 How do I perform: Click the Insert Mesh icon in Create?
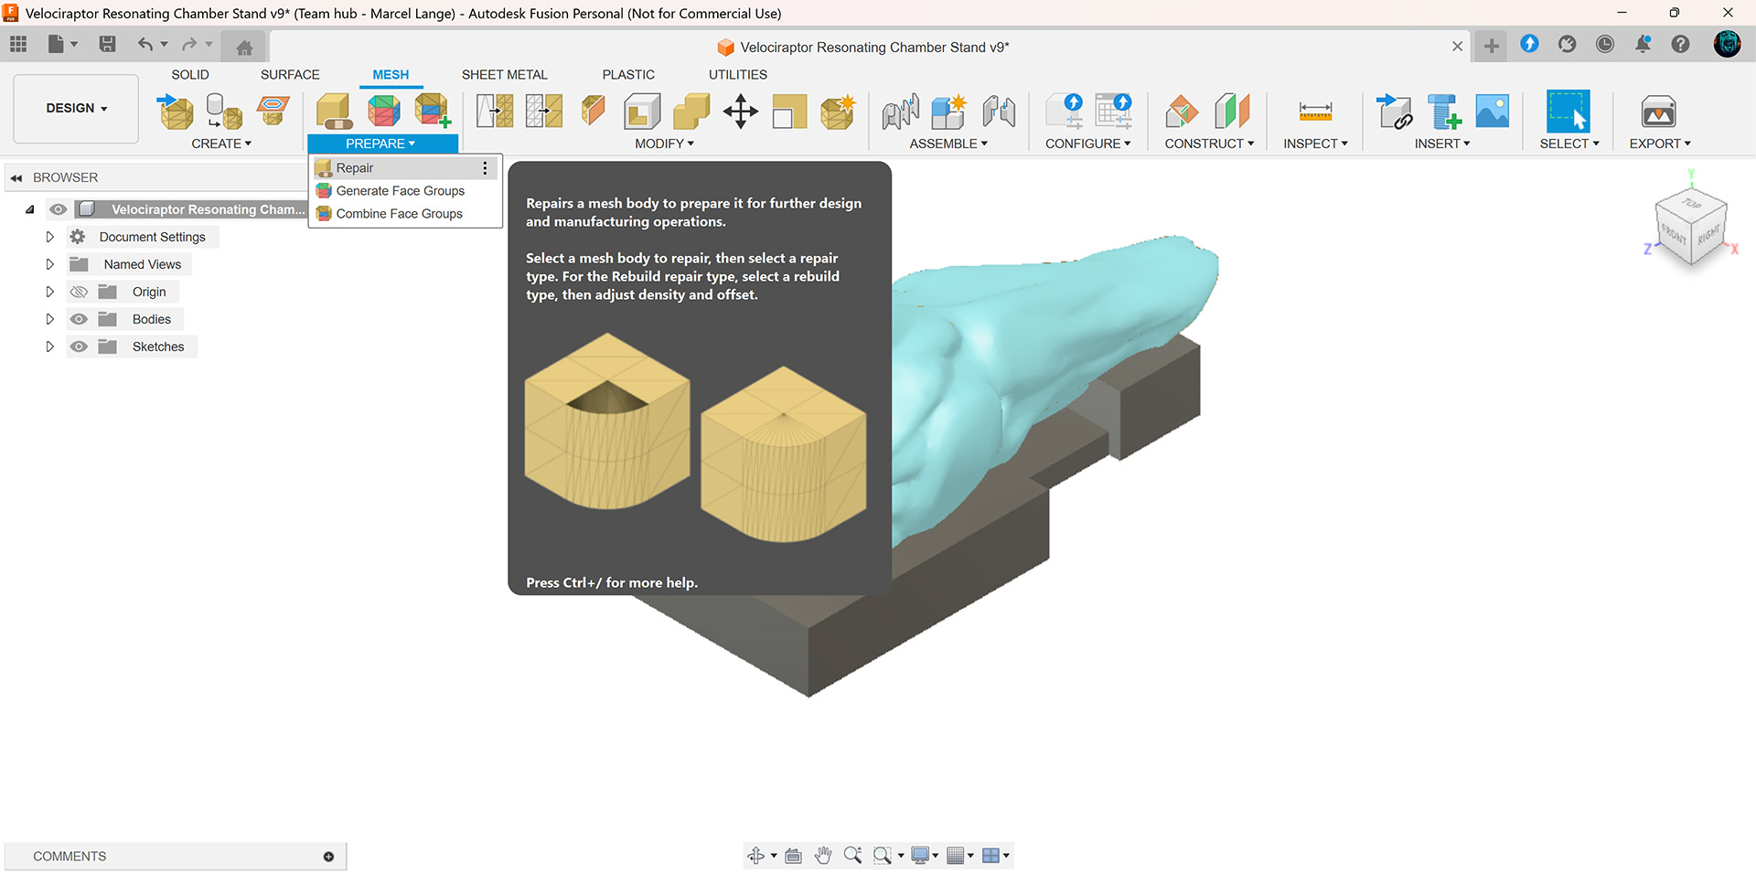(175, 112)
